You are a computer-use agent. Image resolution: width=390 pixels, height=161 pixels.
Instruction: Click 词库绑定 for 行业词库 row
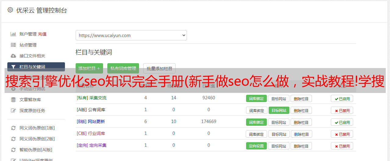pyautogui.click(x=257, y=134)
